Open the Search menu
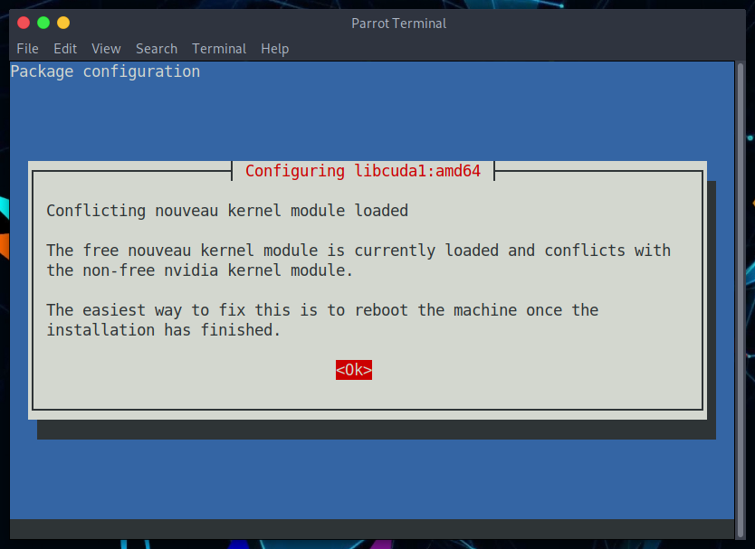 (x=157, y=49)
